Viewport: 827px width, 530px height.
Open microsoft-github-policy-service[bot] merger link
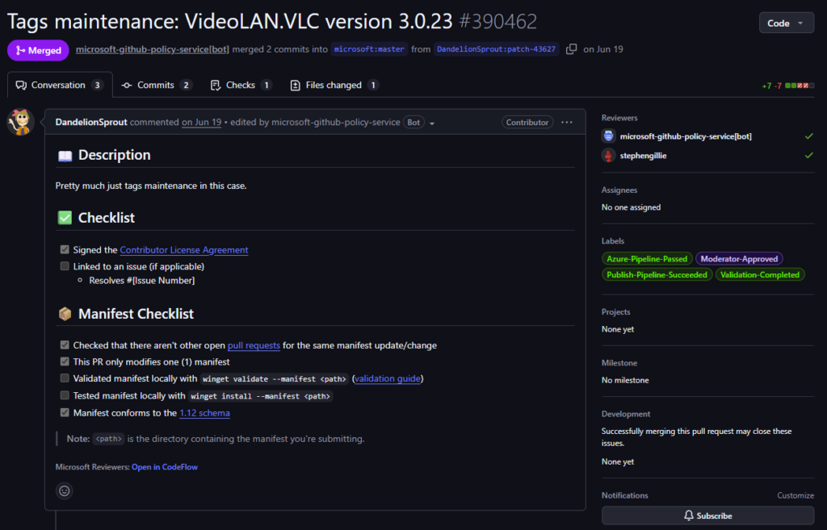tap(153, 49)
